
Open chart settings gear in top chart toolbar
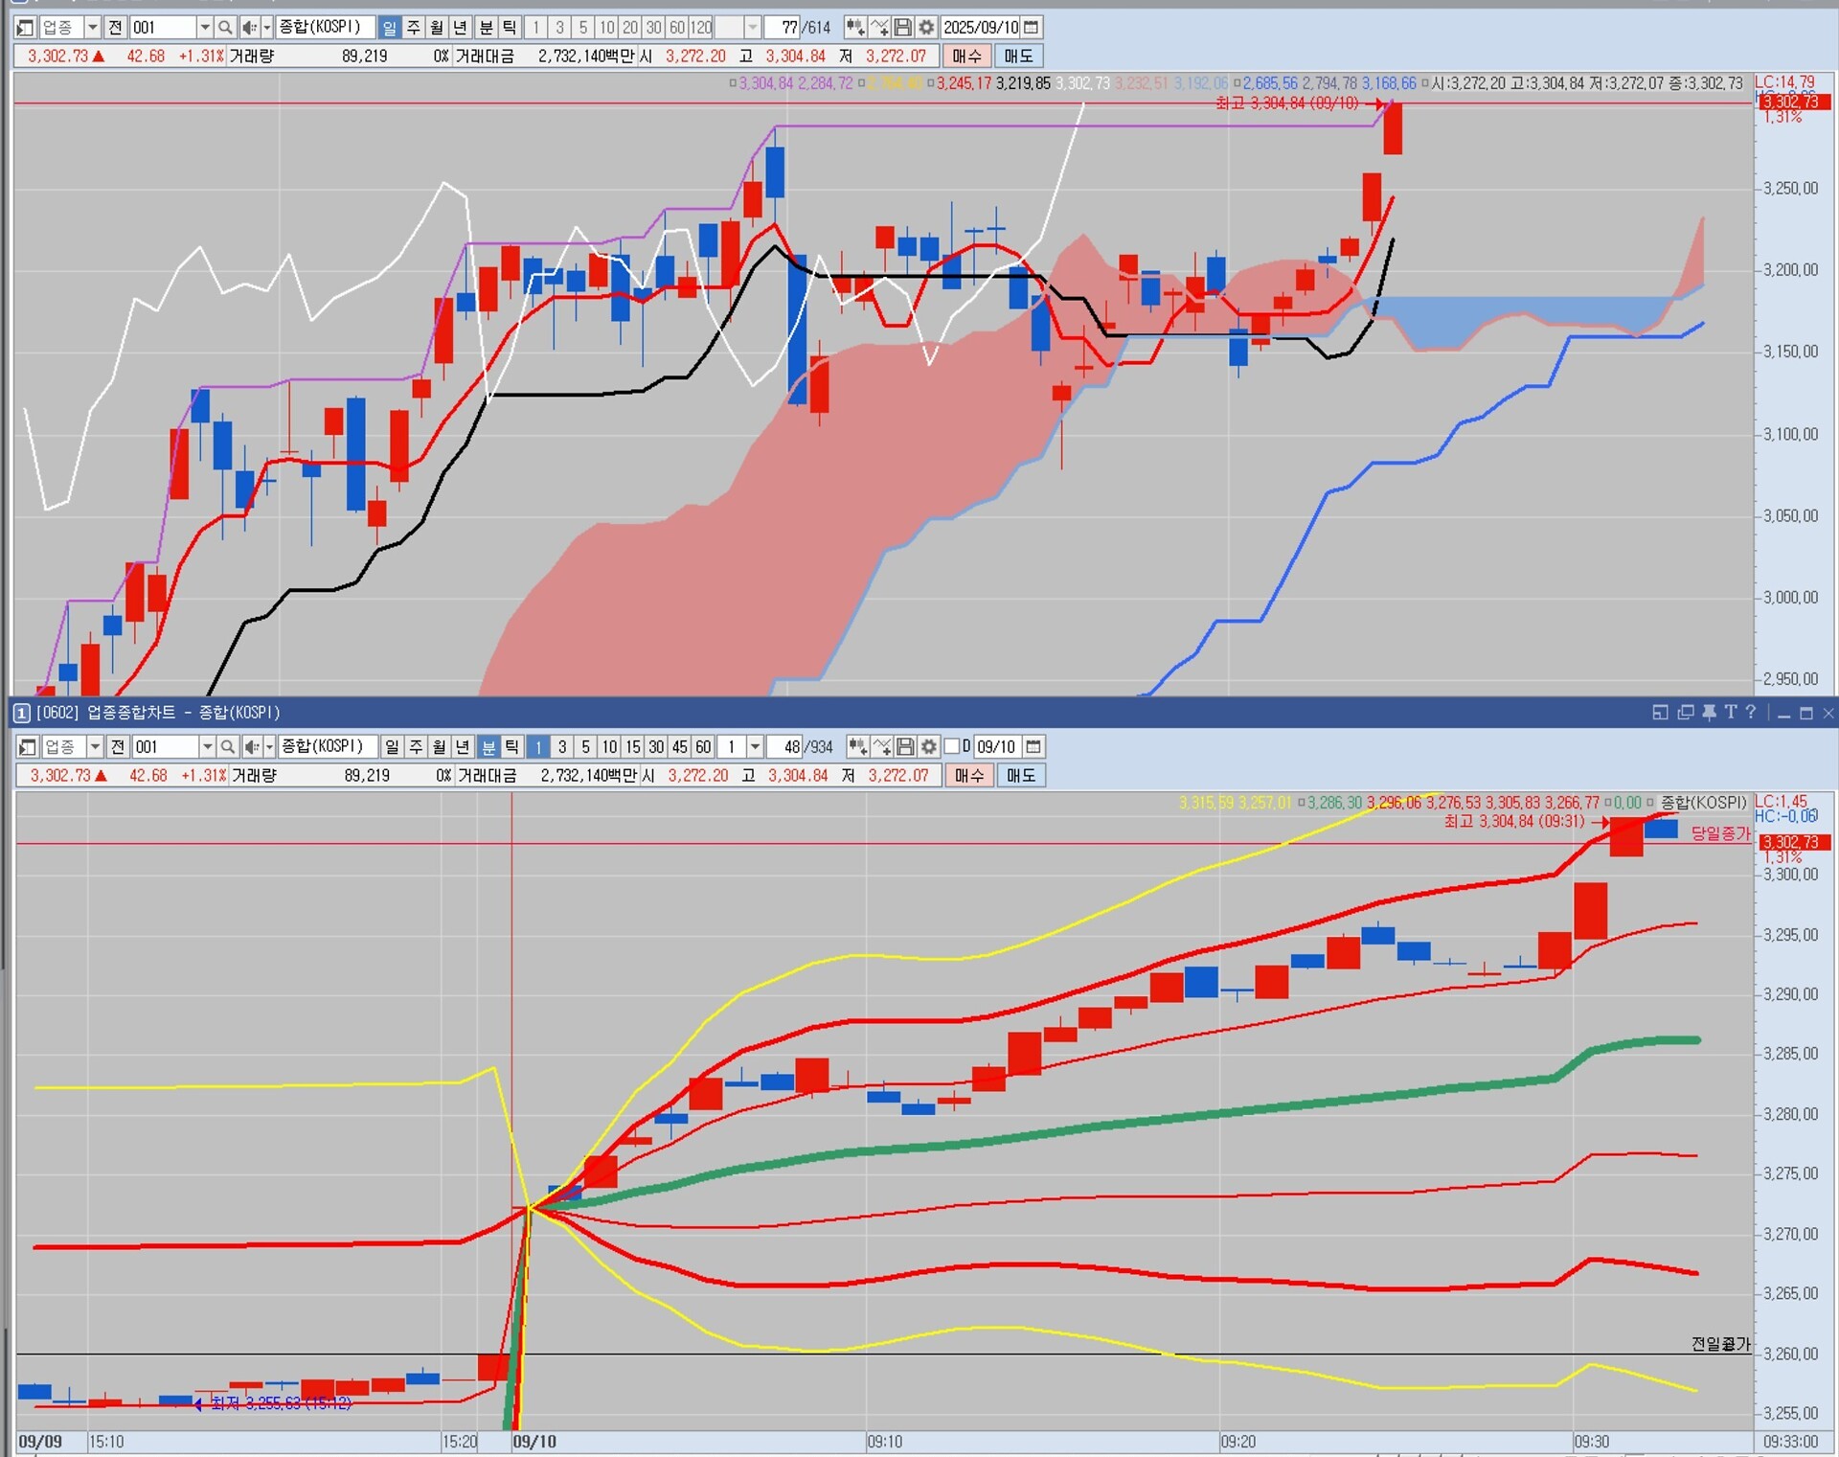926,27
